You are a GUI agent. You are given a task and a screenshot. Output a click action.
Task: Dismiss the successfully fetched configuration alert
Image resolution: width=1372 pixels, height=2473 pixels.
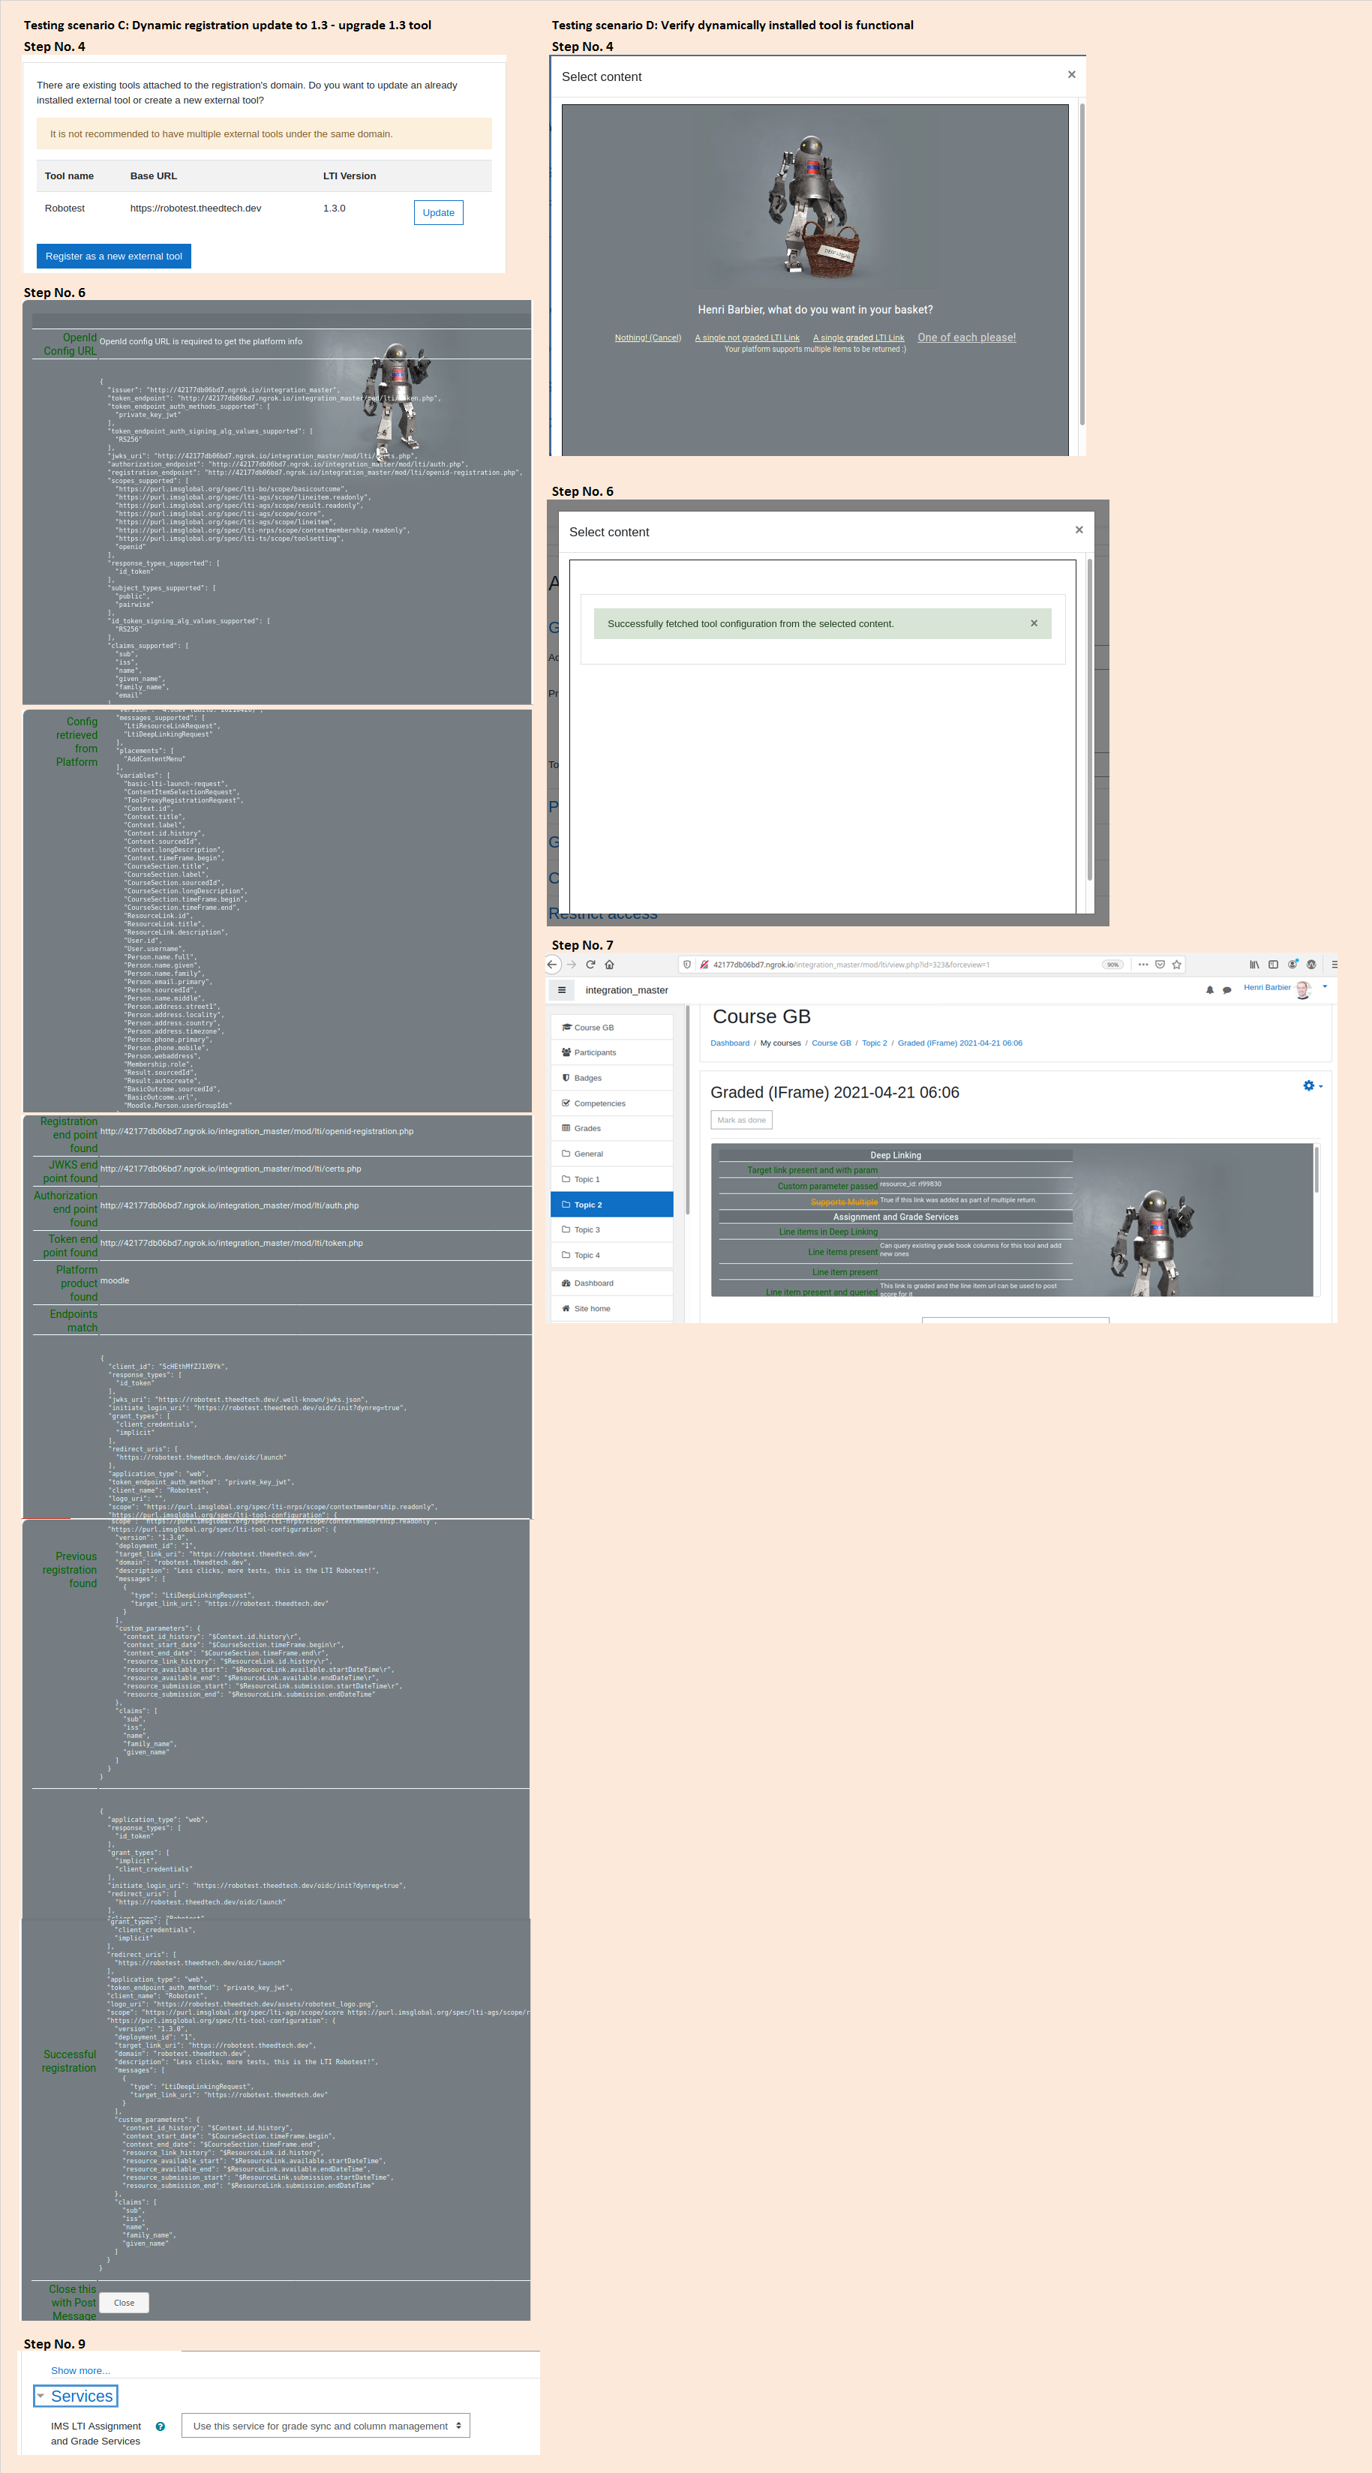pyautogui.click(x=1034, y=623)
